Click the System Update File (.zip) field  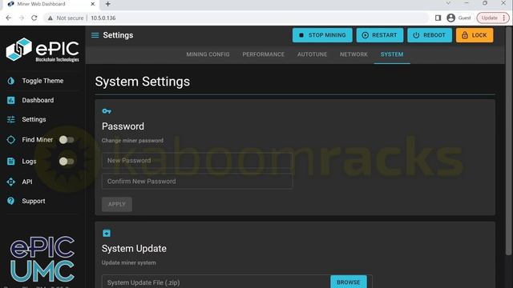pyautogui.click(x=216, y=282)
